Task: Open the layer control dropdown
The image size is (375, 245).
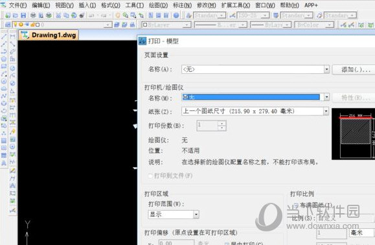Action: [x=108, y=25]
